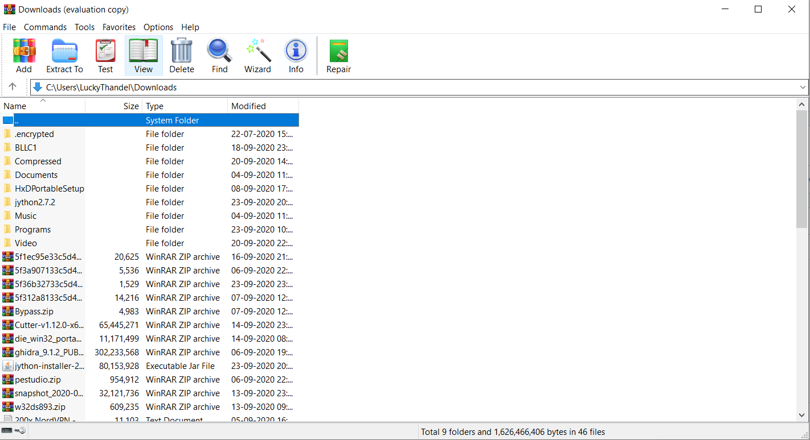The height and width of the screenshot is (440, 810).
Task: Click the size value 302,233,568
Action: [117, 352]
